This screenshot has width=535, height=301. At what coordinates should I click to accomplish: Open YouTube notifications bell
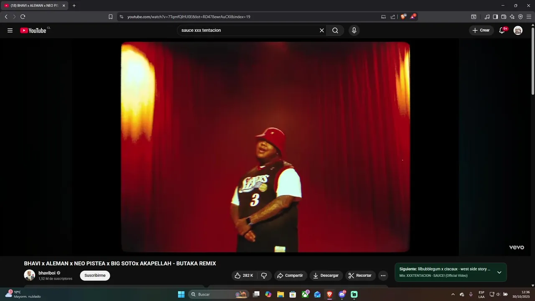pos(502,31)
